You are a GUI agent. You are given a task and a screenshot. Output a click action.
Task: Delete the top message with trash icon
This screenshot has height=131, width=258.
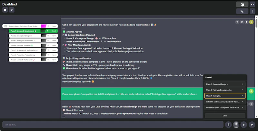pyautogui.click(x=246, y=22)
